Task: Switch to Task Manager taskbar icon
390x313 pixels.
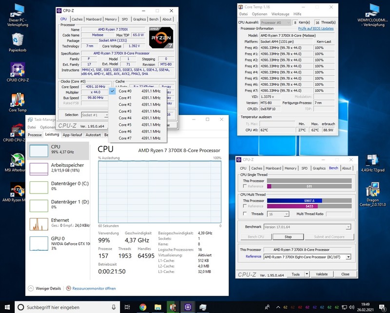Action: click(x=203, y=307)
